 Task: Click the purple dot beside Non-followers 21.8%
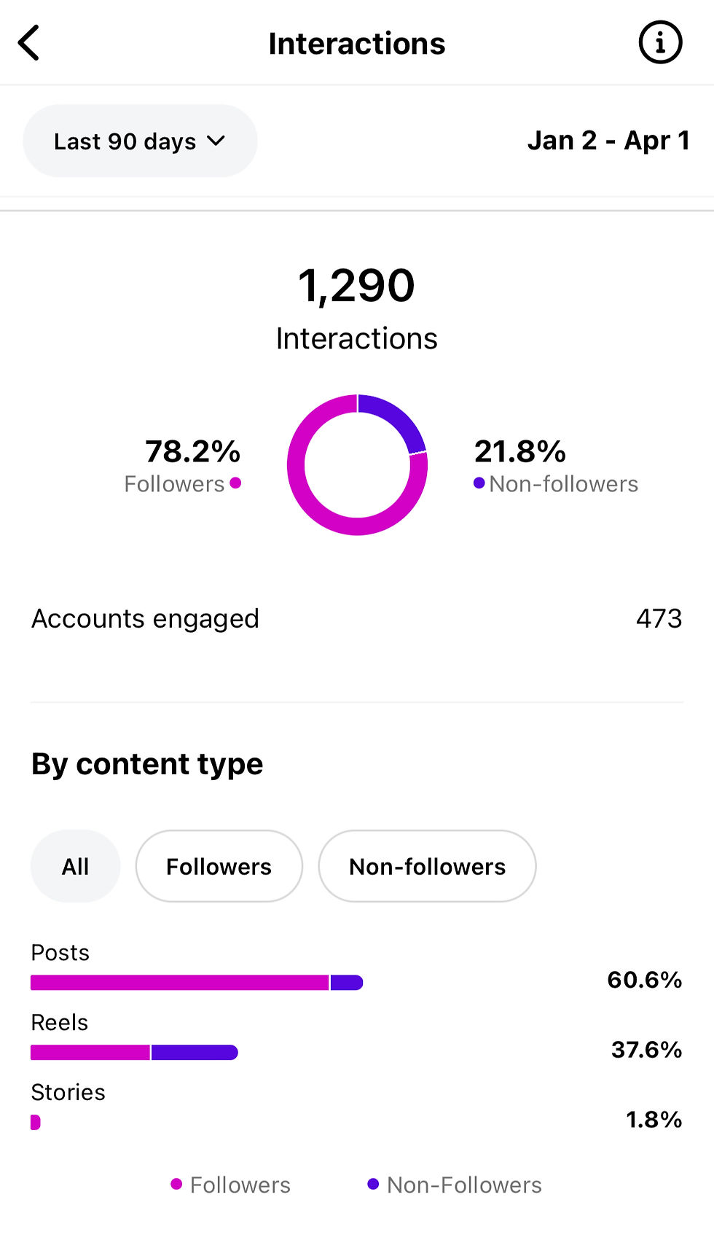[479, 483]
